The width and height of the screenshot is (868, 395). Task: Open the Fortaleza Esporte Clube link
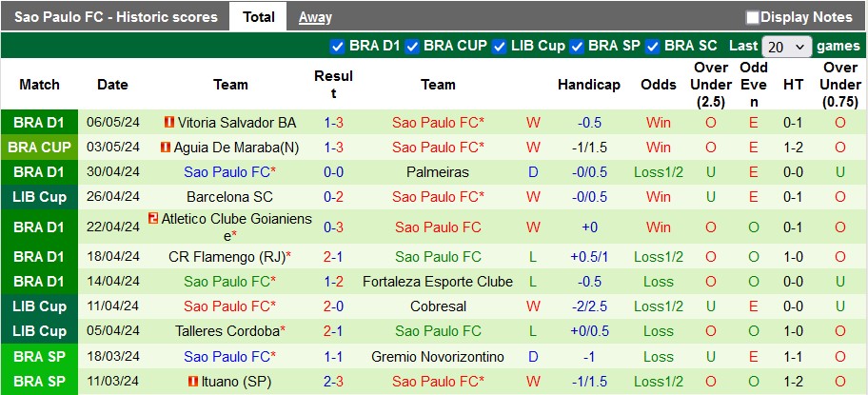[x=438, y=282]
